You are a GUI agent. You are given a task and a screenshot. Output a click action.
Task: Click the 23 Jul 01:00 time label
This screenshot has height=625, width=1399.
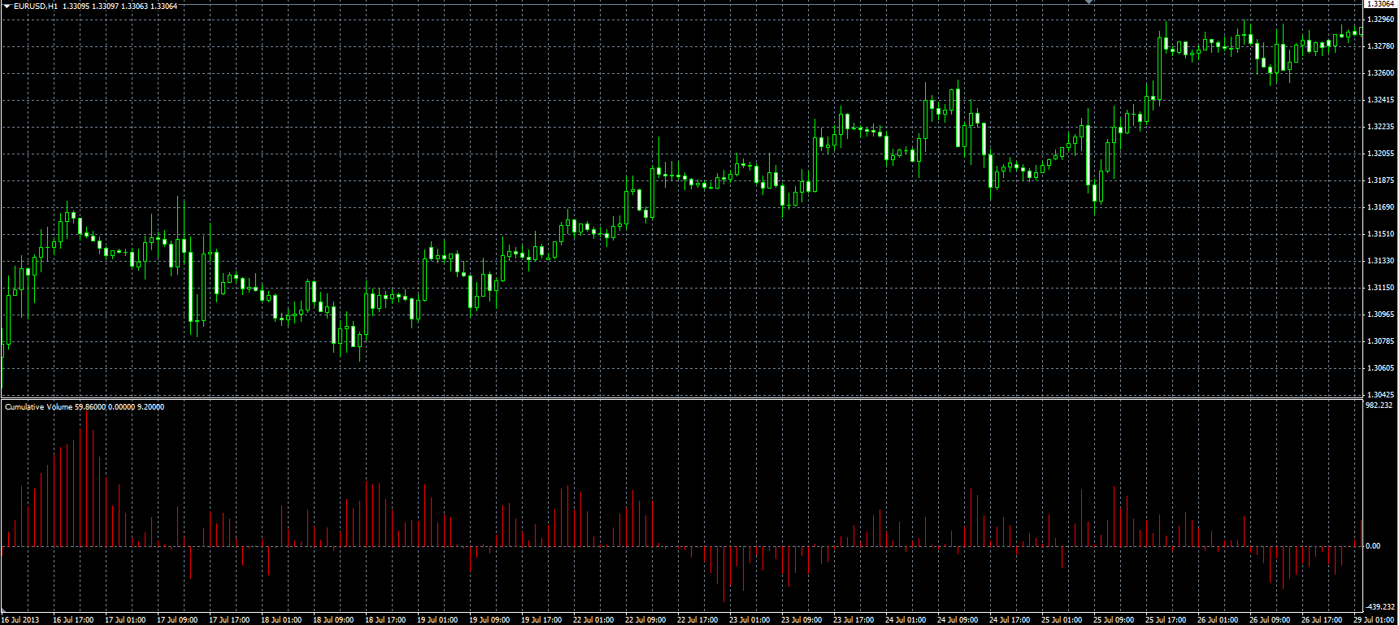coord(749,620)
